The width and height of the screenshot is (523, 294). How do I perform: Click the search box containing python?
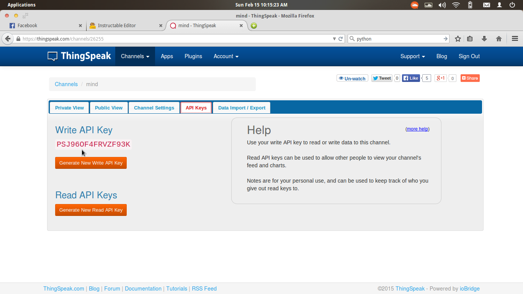399,39
